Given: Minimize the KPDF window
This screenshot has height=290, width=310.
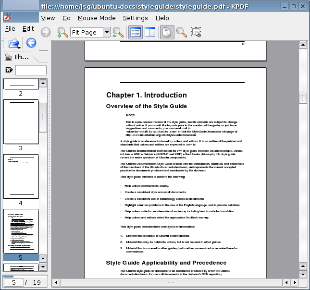Looking at the screenshot, I should (x=285, y=7).
